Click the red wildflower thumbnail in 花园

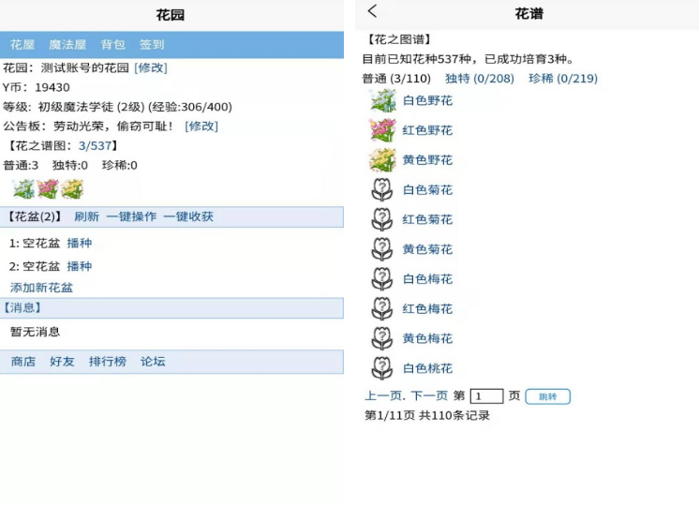[x=48, y=189]
